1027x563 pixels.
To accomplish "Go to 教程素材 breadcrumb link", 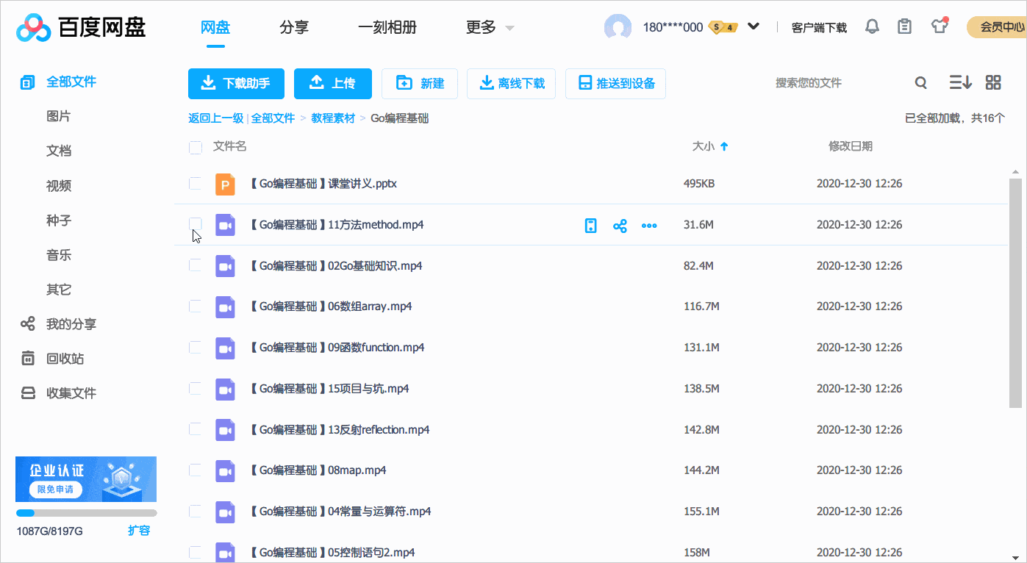I will [333, 118].
